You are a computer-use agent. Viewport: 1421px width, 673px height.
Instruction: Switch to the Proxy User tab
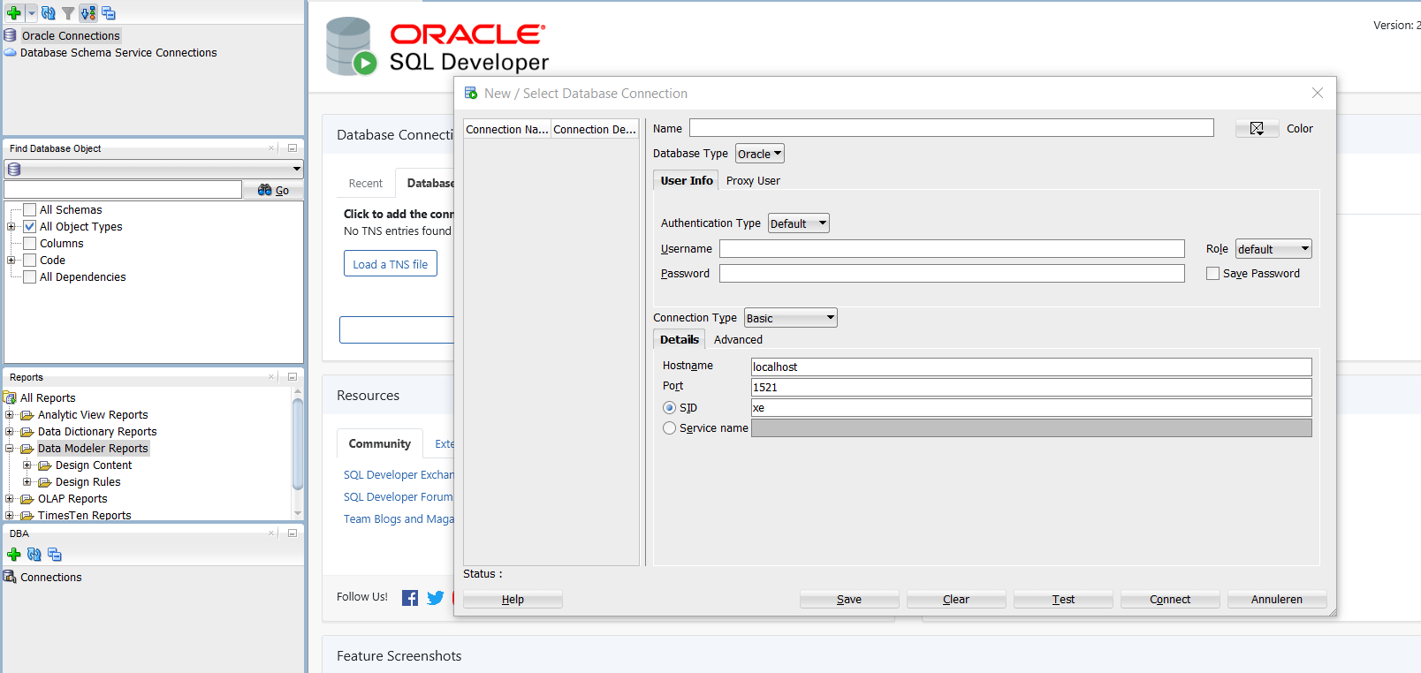753,181
